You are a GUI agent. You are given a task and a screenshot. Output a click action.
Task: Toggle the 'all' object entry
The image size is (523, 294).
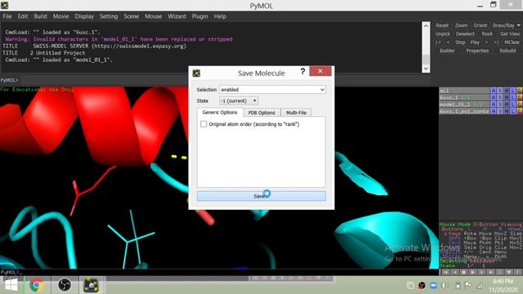464,91
